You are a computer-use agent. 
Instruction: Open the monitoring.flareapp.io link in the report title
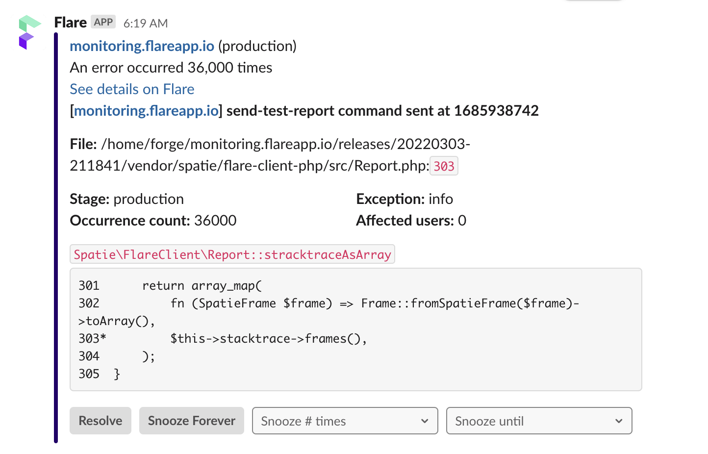146,110
